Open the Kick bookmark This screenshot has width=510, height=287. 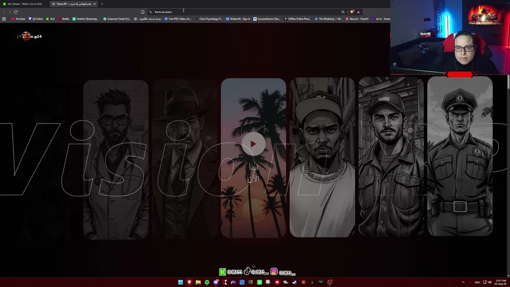51,19
